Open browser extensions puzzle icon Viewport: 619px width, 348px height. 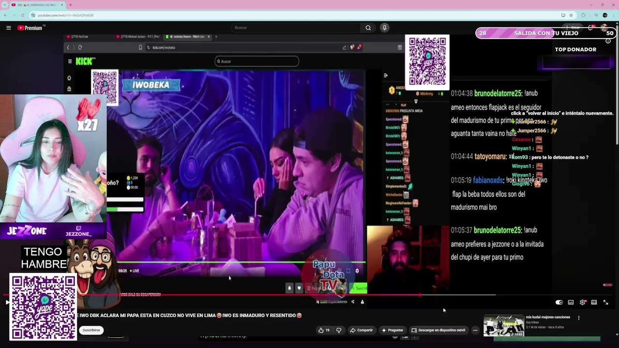click(x=583, y=15)
